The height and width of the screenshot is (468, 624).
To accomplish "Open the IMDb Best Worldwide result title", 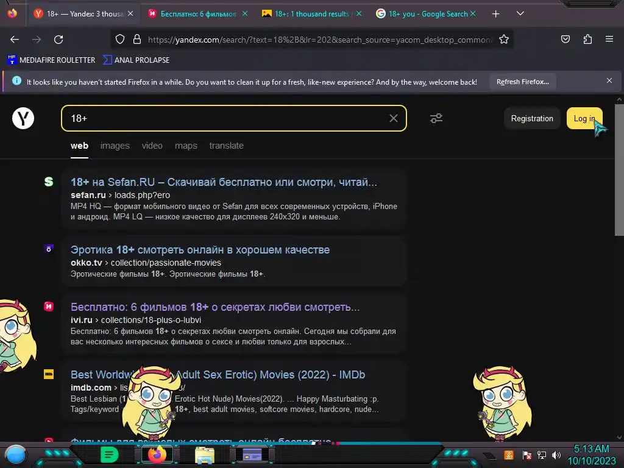I will (x=218, y=375).
